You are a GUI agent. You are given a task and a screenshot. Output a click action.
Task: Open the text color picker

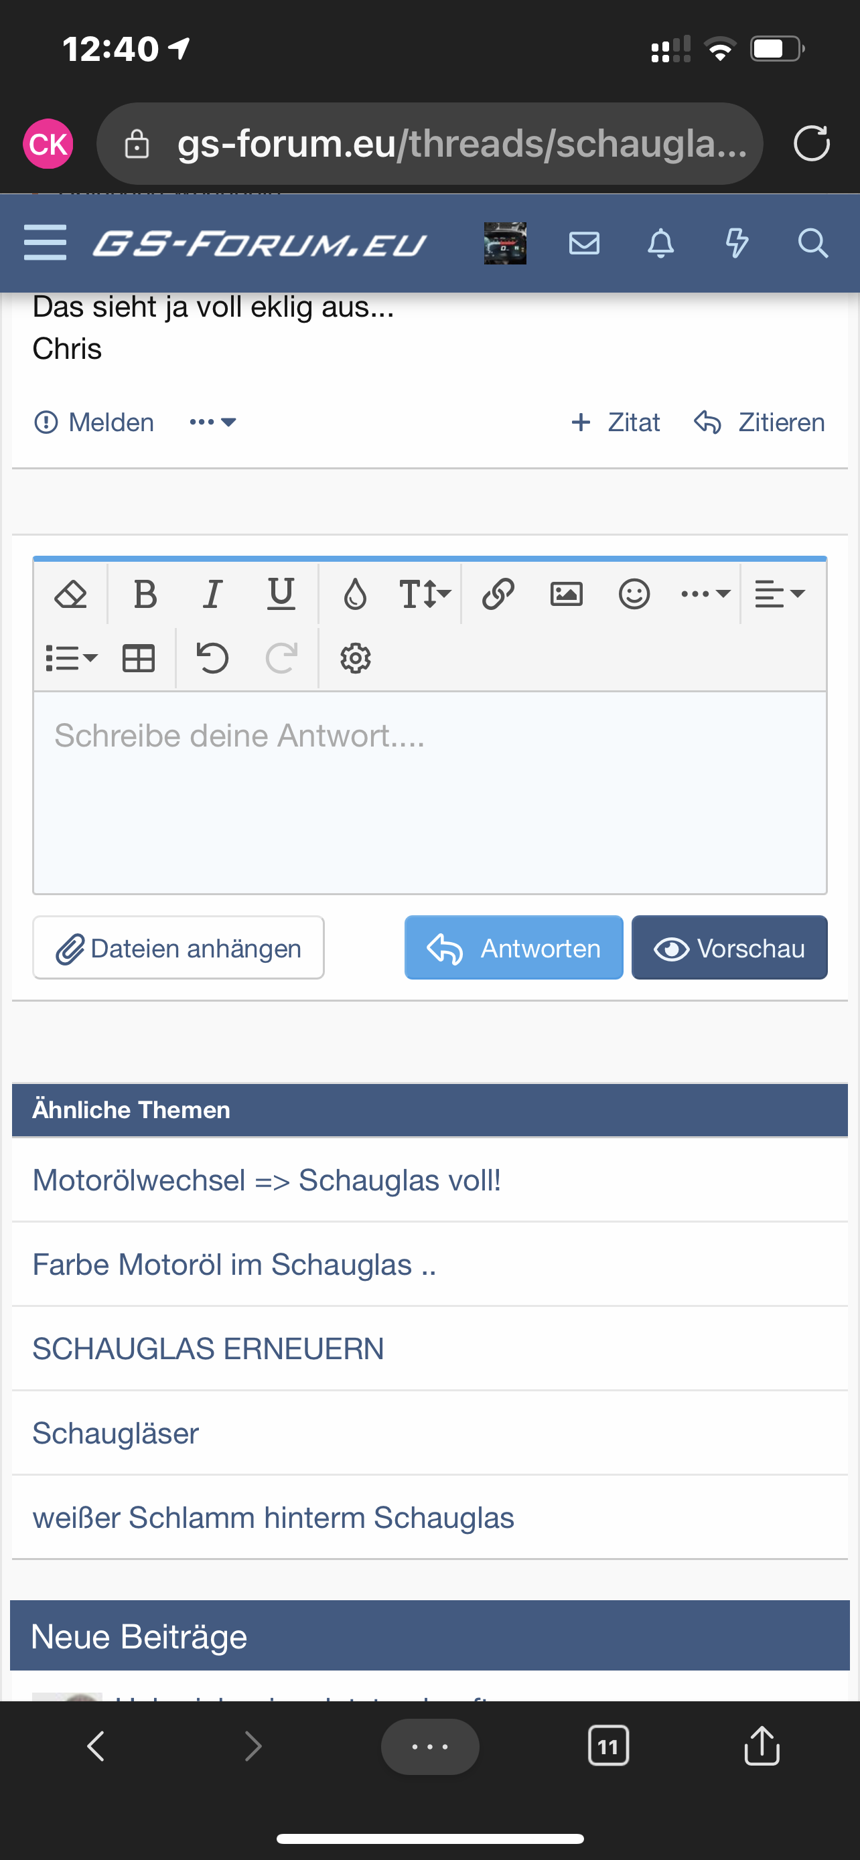(354, 595)
